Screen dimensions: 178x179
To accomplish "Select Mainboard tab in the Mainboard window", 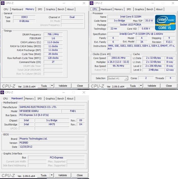I will 17,98.
